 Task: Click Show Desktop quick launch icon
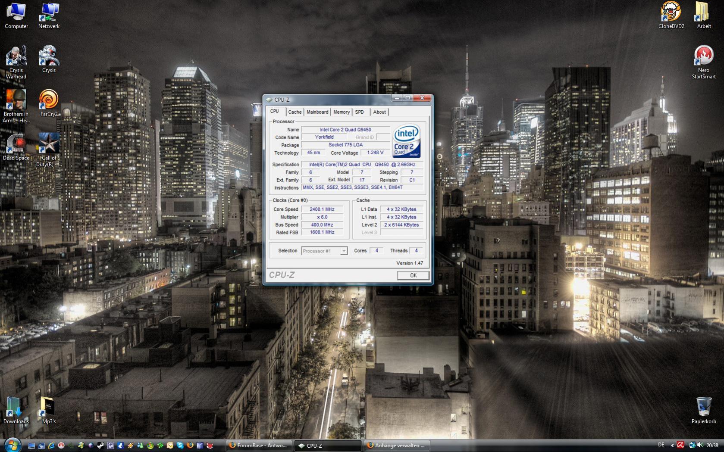[31, 446]
